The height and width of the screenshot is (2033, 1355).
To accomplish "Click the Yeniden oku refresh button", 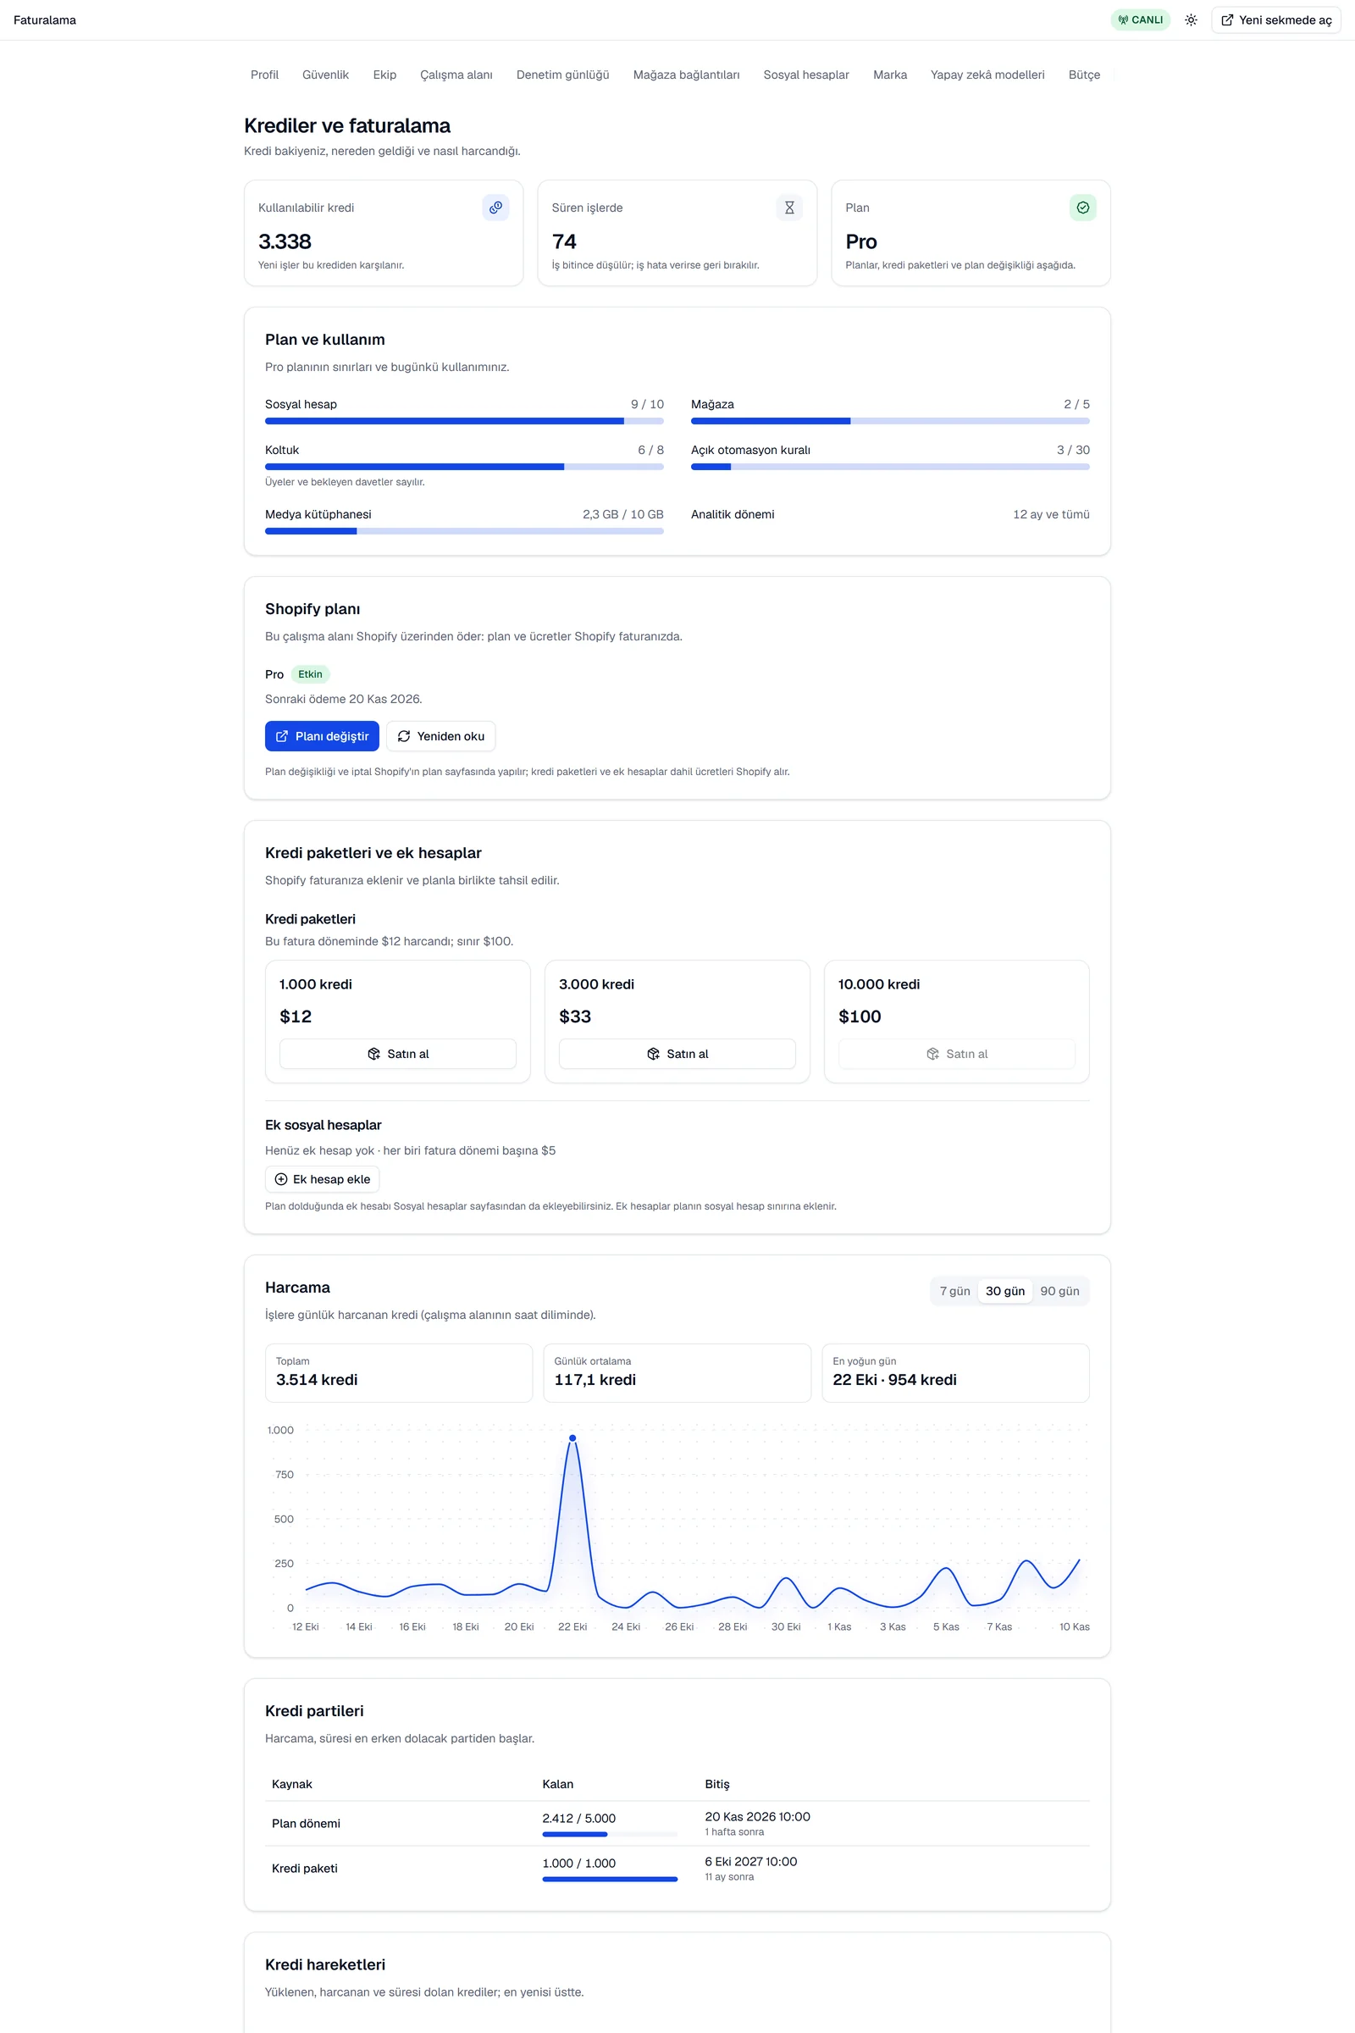I will click(x=440, y=736).
